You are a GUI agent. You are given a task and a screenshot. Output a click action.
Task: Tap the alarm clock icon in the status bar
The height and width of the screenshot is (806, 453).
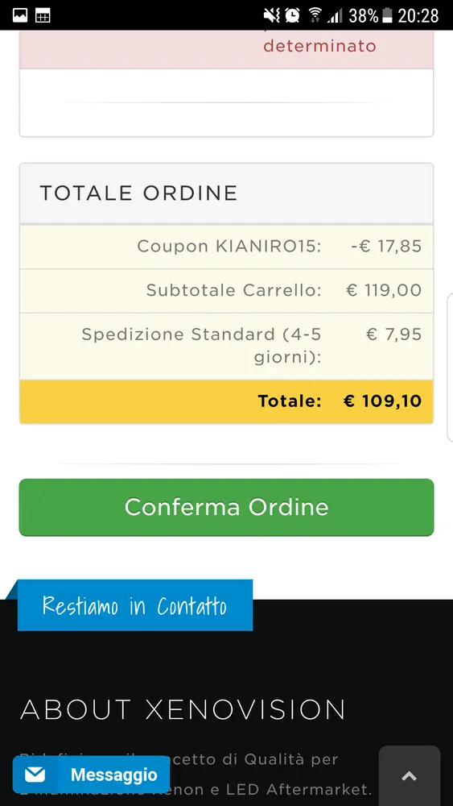point(292,15)
